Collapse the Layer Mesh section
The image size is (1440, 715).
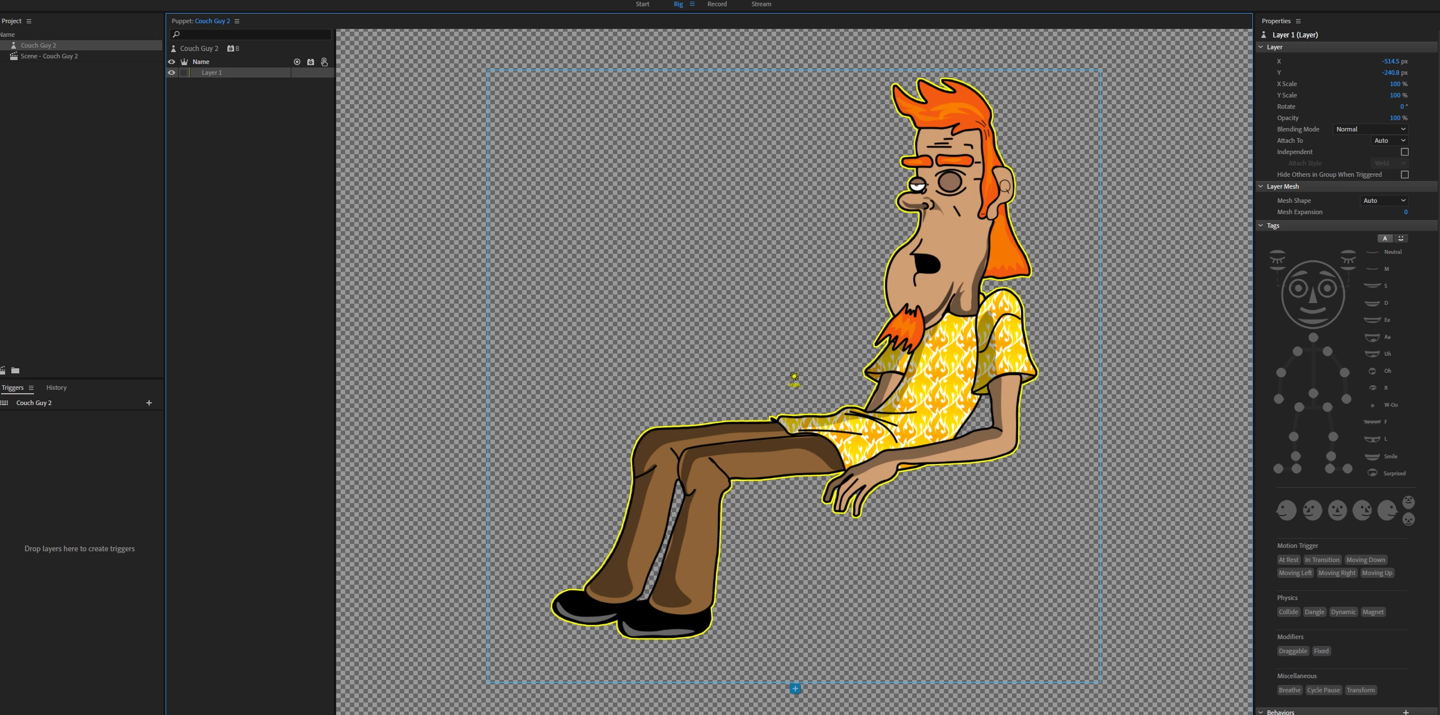click(1261, 186)
